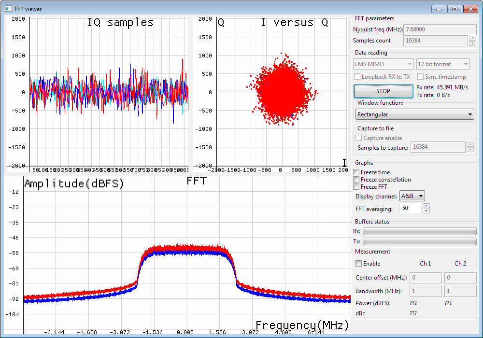
Task: Toggle the Sync timestamp checkbox
Action: tap(420, 76)
